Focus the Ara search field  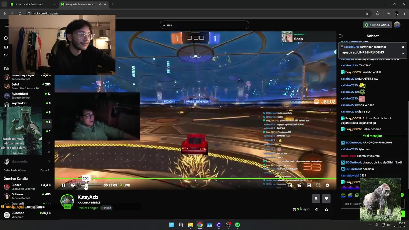[204, 25]
